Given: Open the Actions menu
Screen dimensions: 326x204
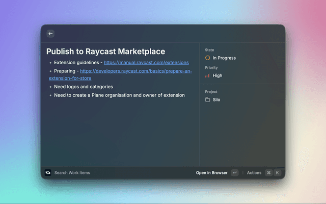Looking at the screenshot, I should (x=254, y=173).
